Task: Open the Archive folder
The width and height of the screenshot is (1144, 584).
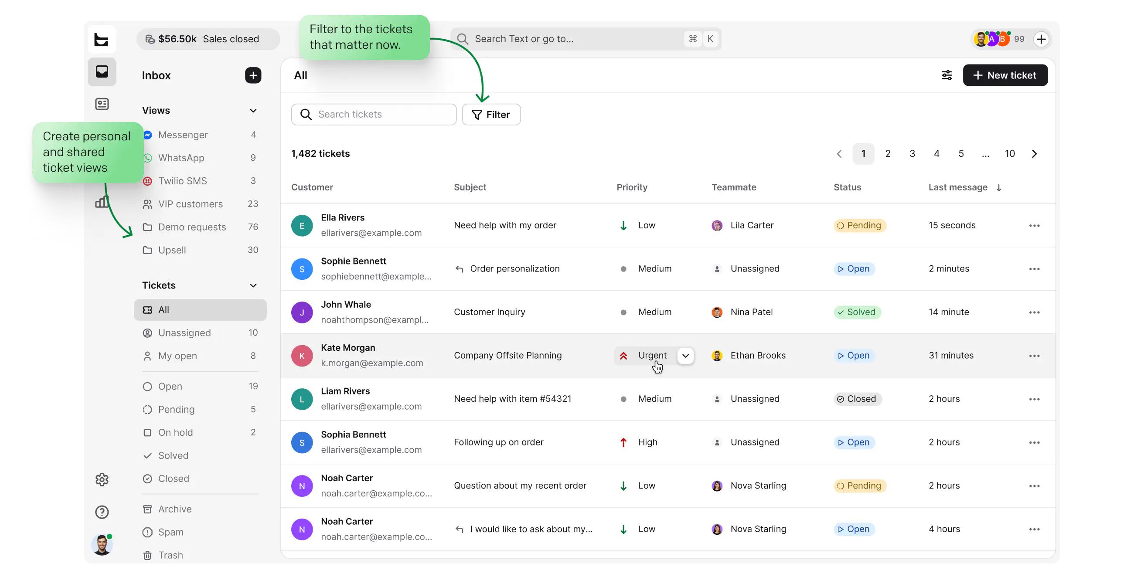Action: tap(200, 509)
